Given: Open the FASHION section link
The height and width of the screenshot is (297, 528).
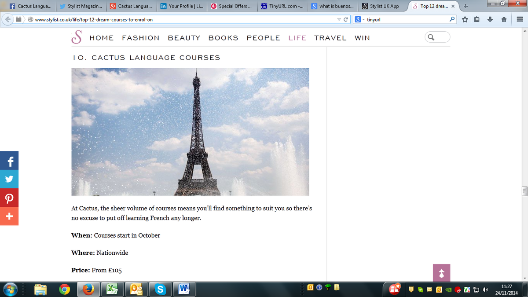Looking at the screenshot, I should coord(141,38).
